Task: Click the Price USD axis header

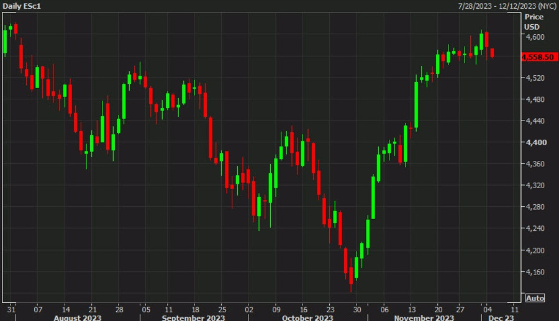Action: tap(533, 22)
